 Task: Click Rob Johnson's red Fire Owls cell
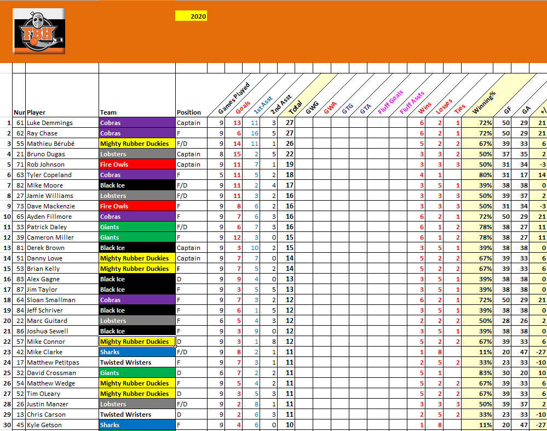(137, 165)
